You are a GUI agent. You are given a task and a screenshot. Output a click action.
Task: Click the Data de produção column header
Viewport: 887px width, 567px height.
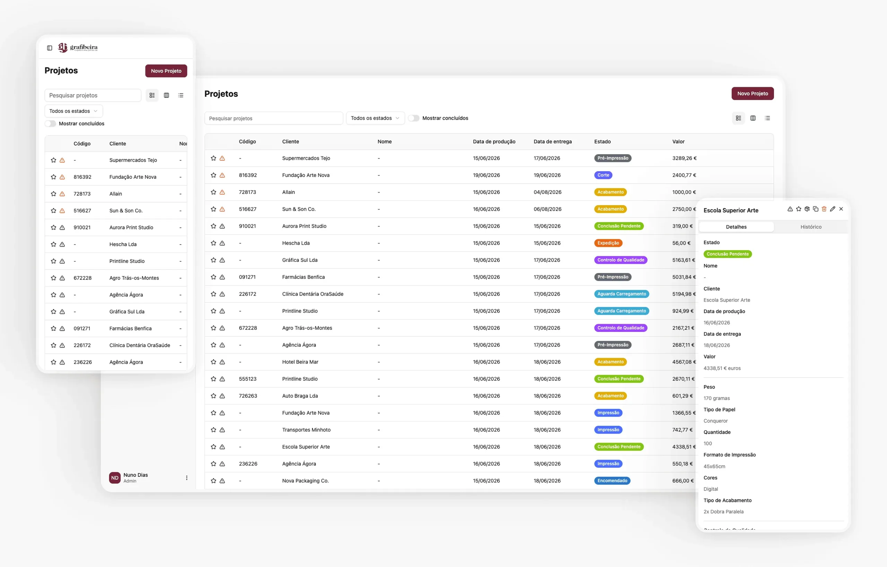[x=494, y=142]
